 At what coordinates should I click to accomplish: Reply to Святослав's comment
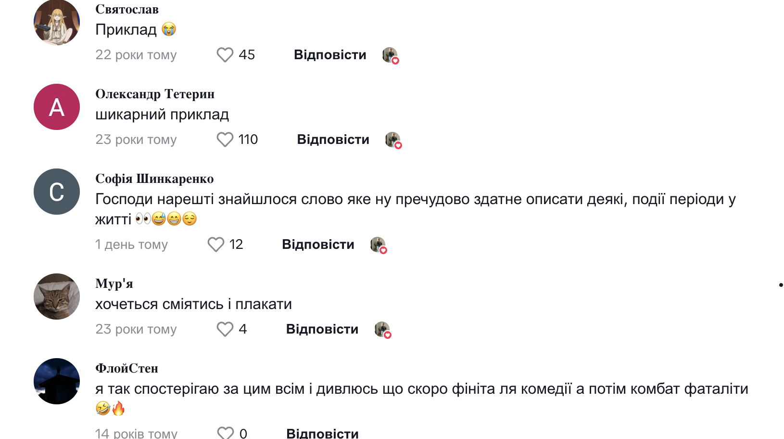[x=330, y=55]
